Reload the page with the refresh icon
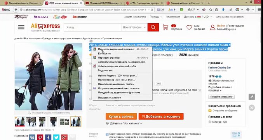This screenshot has width=263, height=140. pos(152,10)
